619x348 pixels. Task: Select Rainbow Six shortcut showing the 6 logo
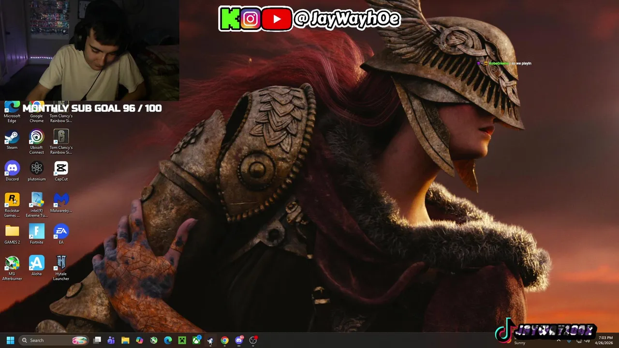click(x=61, y=142)
